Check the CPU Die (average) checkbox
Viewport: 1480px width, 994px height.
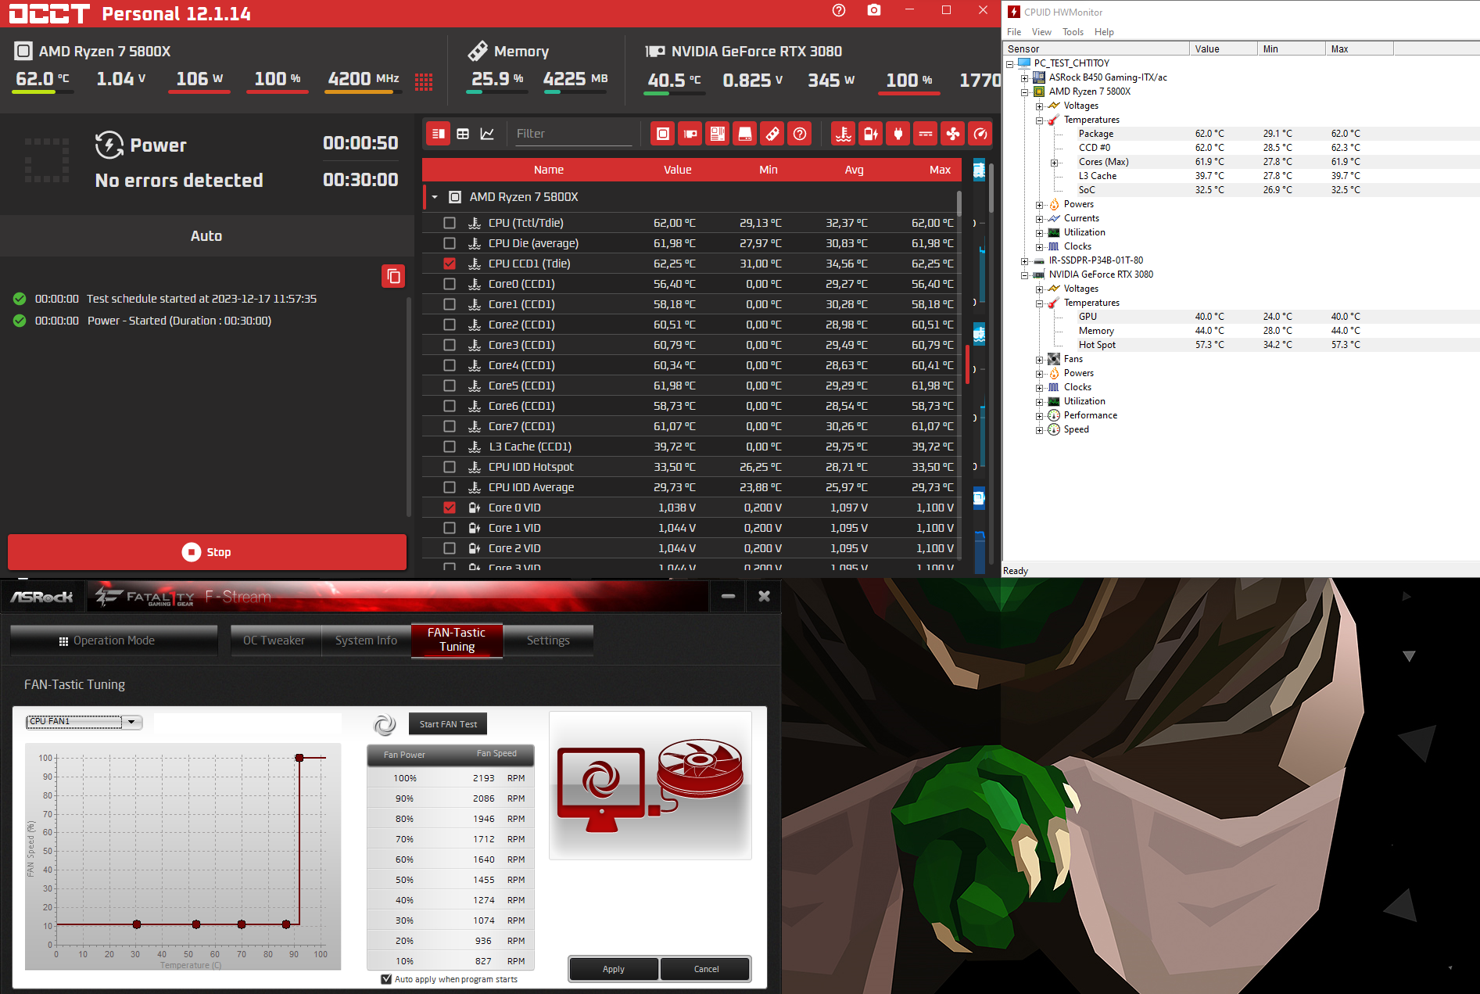coord(450,243)
